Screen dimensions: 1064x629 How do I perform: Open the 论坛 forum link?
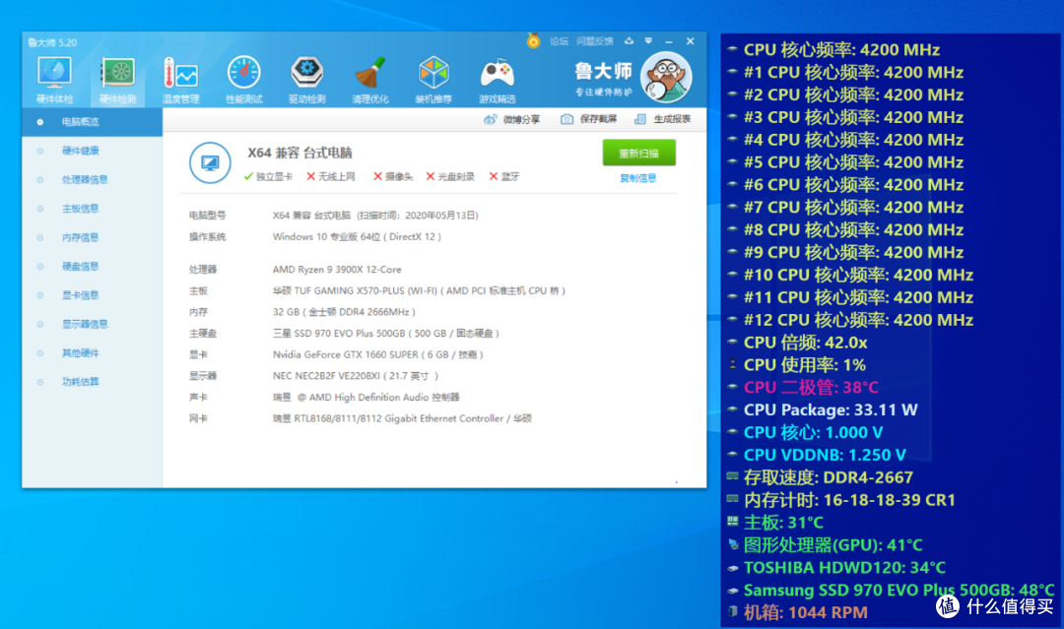[560, 41]
